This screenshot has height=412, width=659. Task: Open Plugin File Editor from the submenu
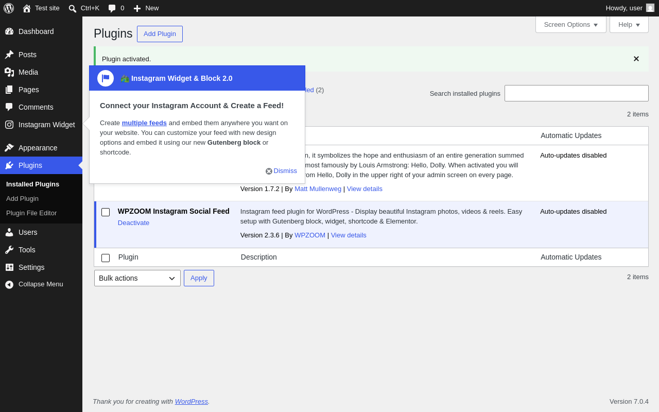point(31,213)
